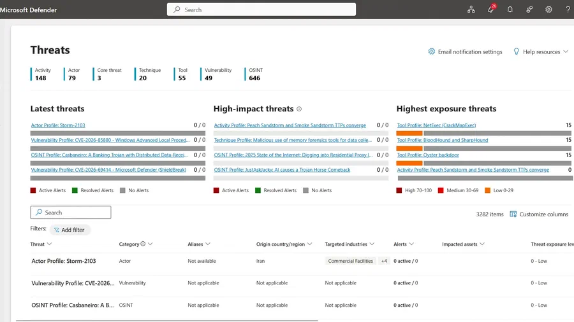The width and height of the screenshot is (574, 322).
Task: Click the Iran origin cell
Action: [x=260, y=261]
